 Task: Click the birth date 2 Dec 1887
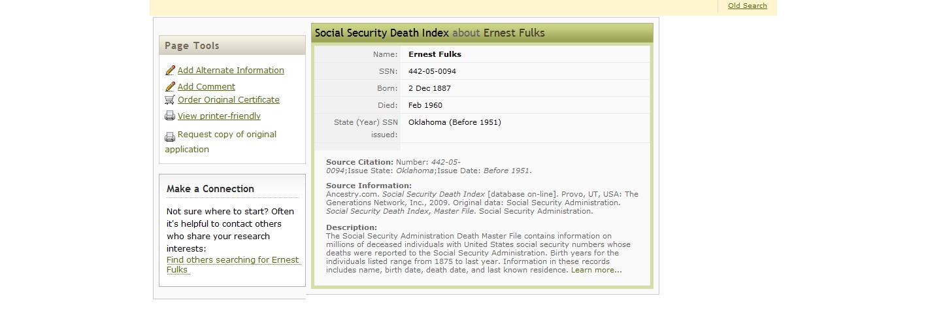[429, 88]
